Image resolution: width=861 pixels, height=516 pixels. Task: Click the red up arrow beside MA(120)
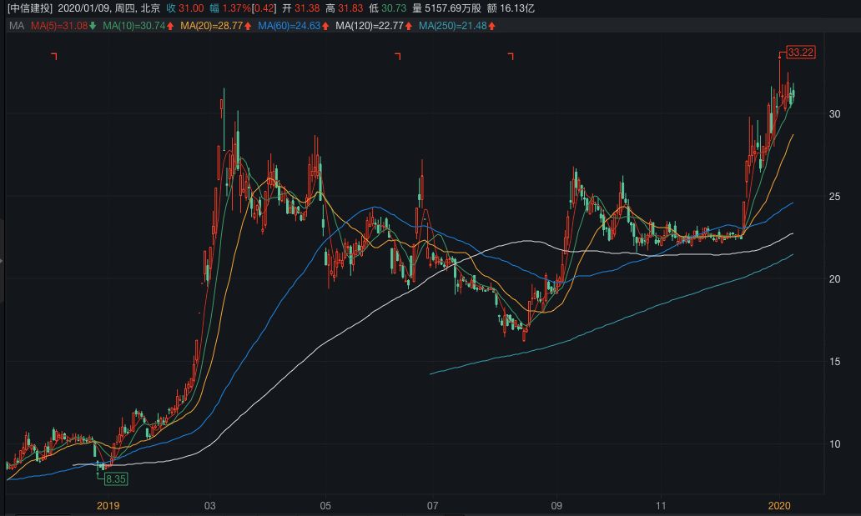[x=409, y=26]
